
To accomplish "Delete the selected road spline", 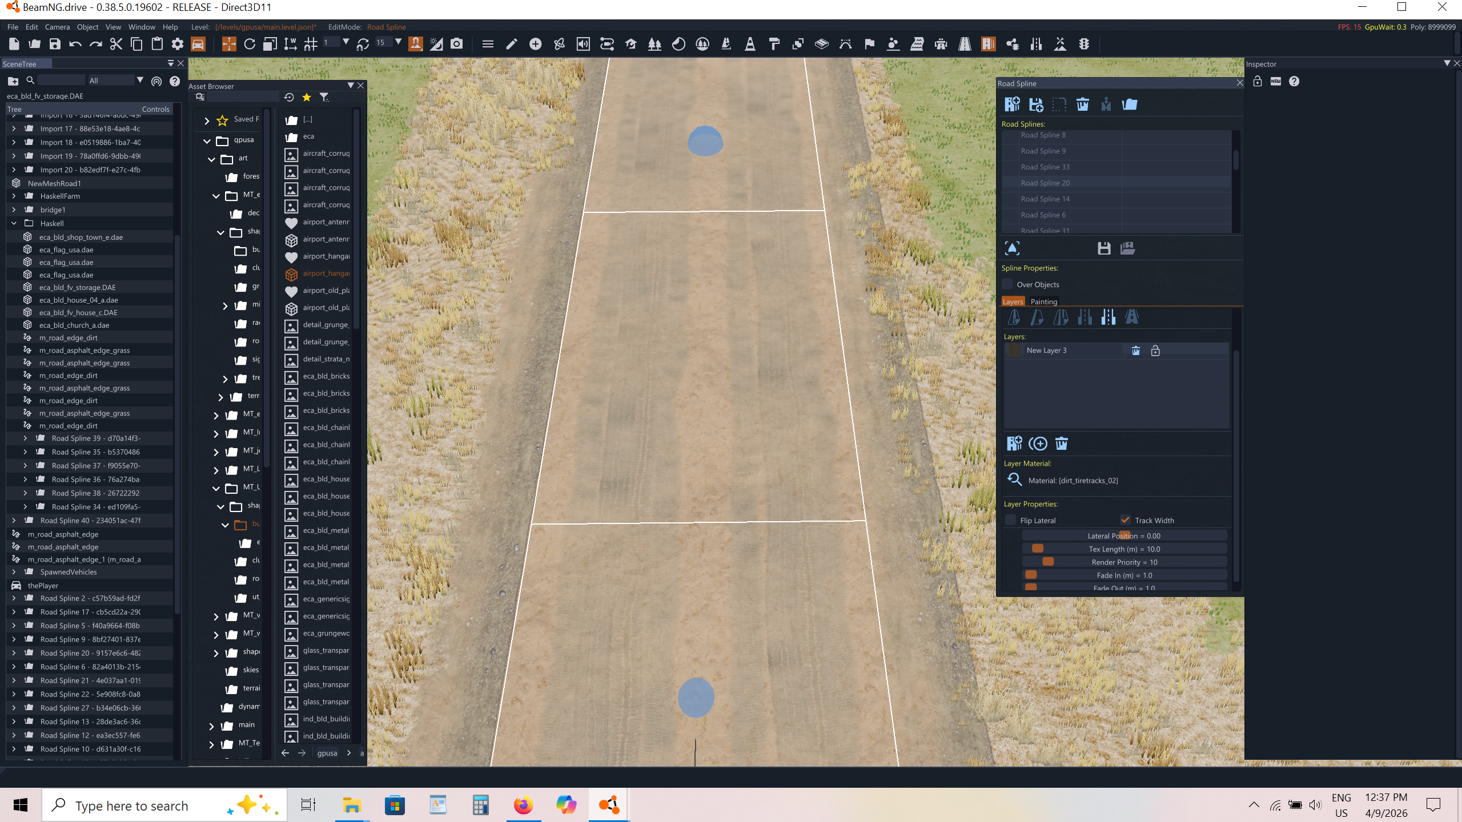I will coord(1082,104).
